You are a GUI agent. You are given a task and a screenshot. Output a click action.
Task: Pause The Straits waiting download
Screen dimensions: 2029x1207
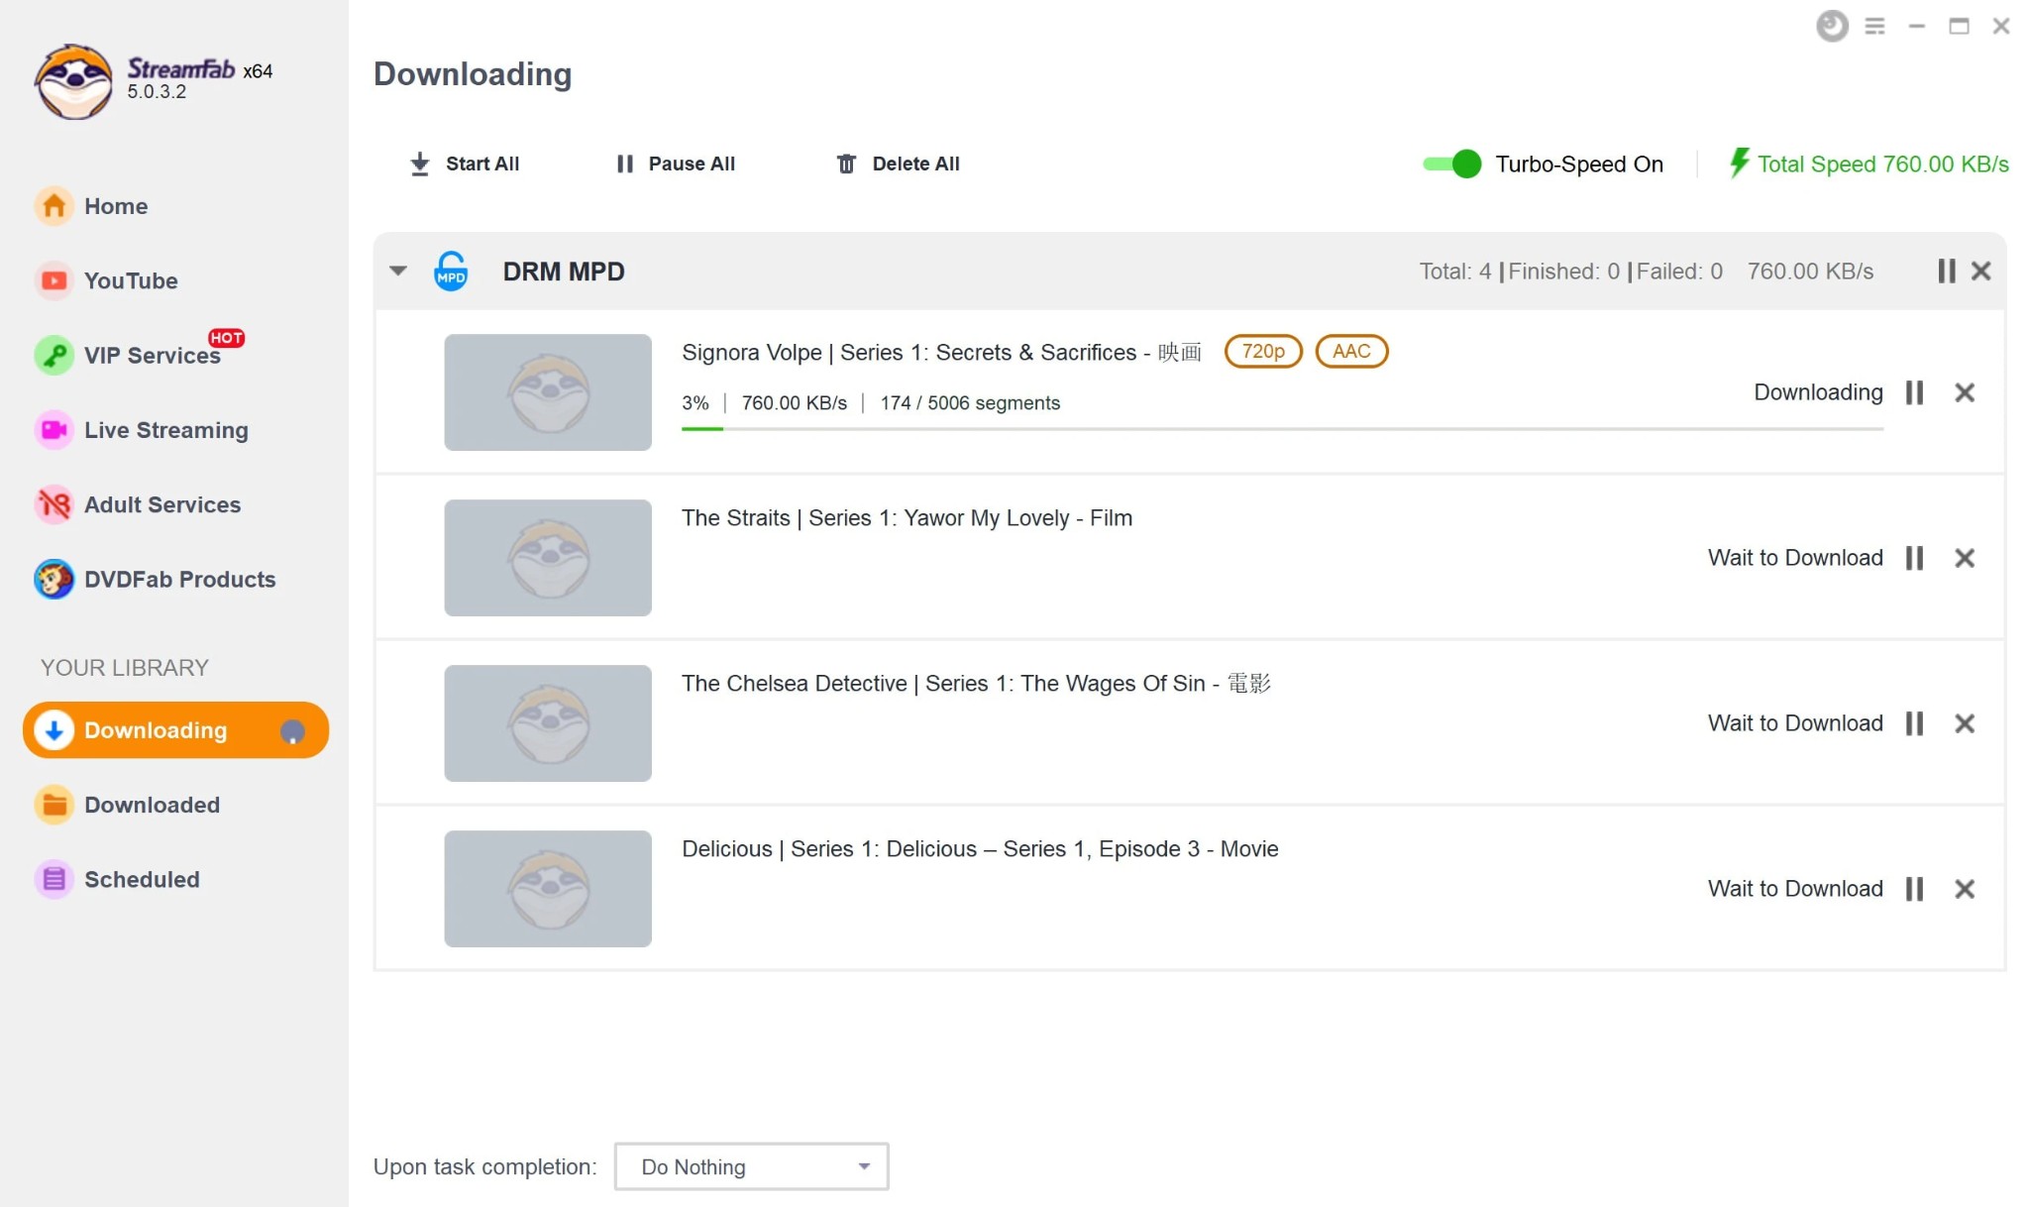click(x=1915, y=558)
